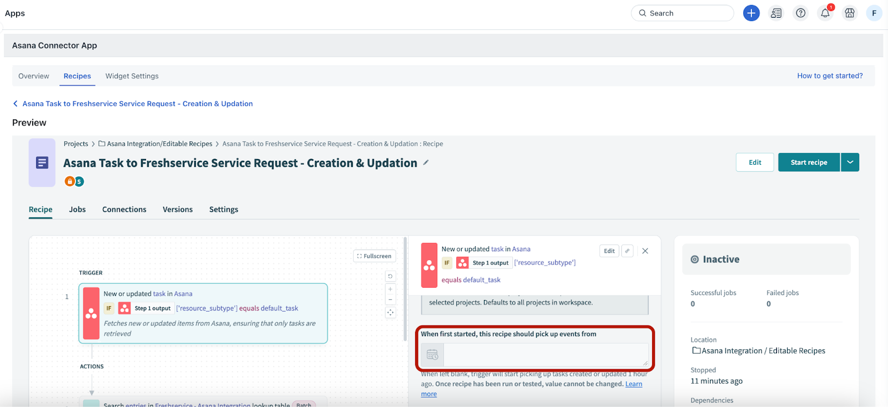
Task: Click the Start recipe button
Action: pos(809,162)
